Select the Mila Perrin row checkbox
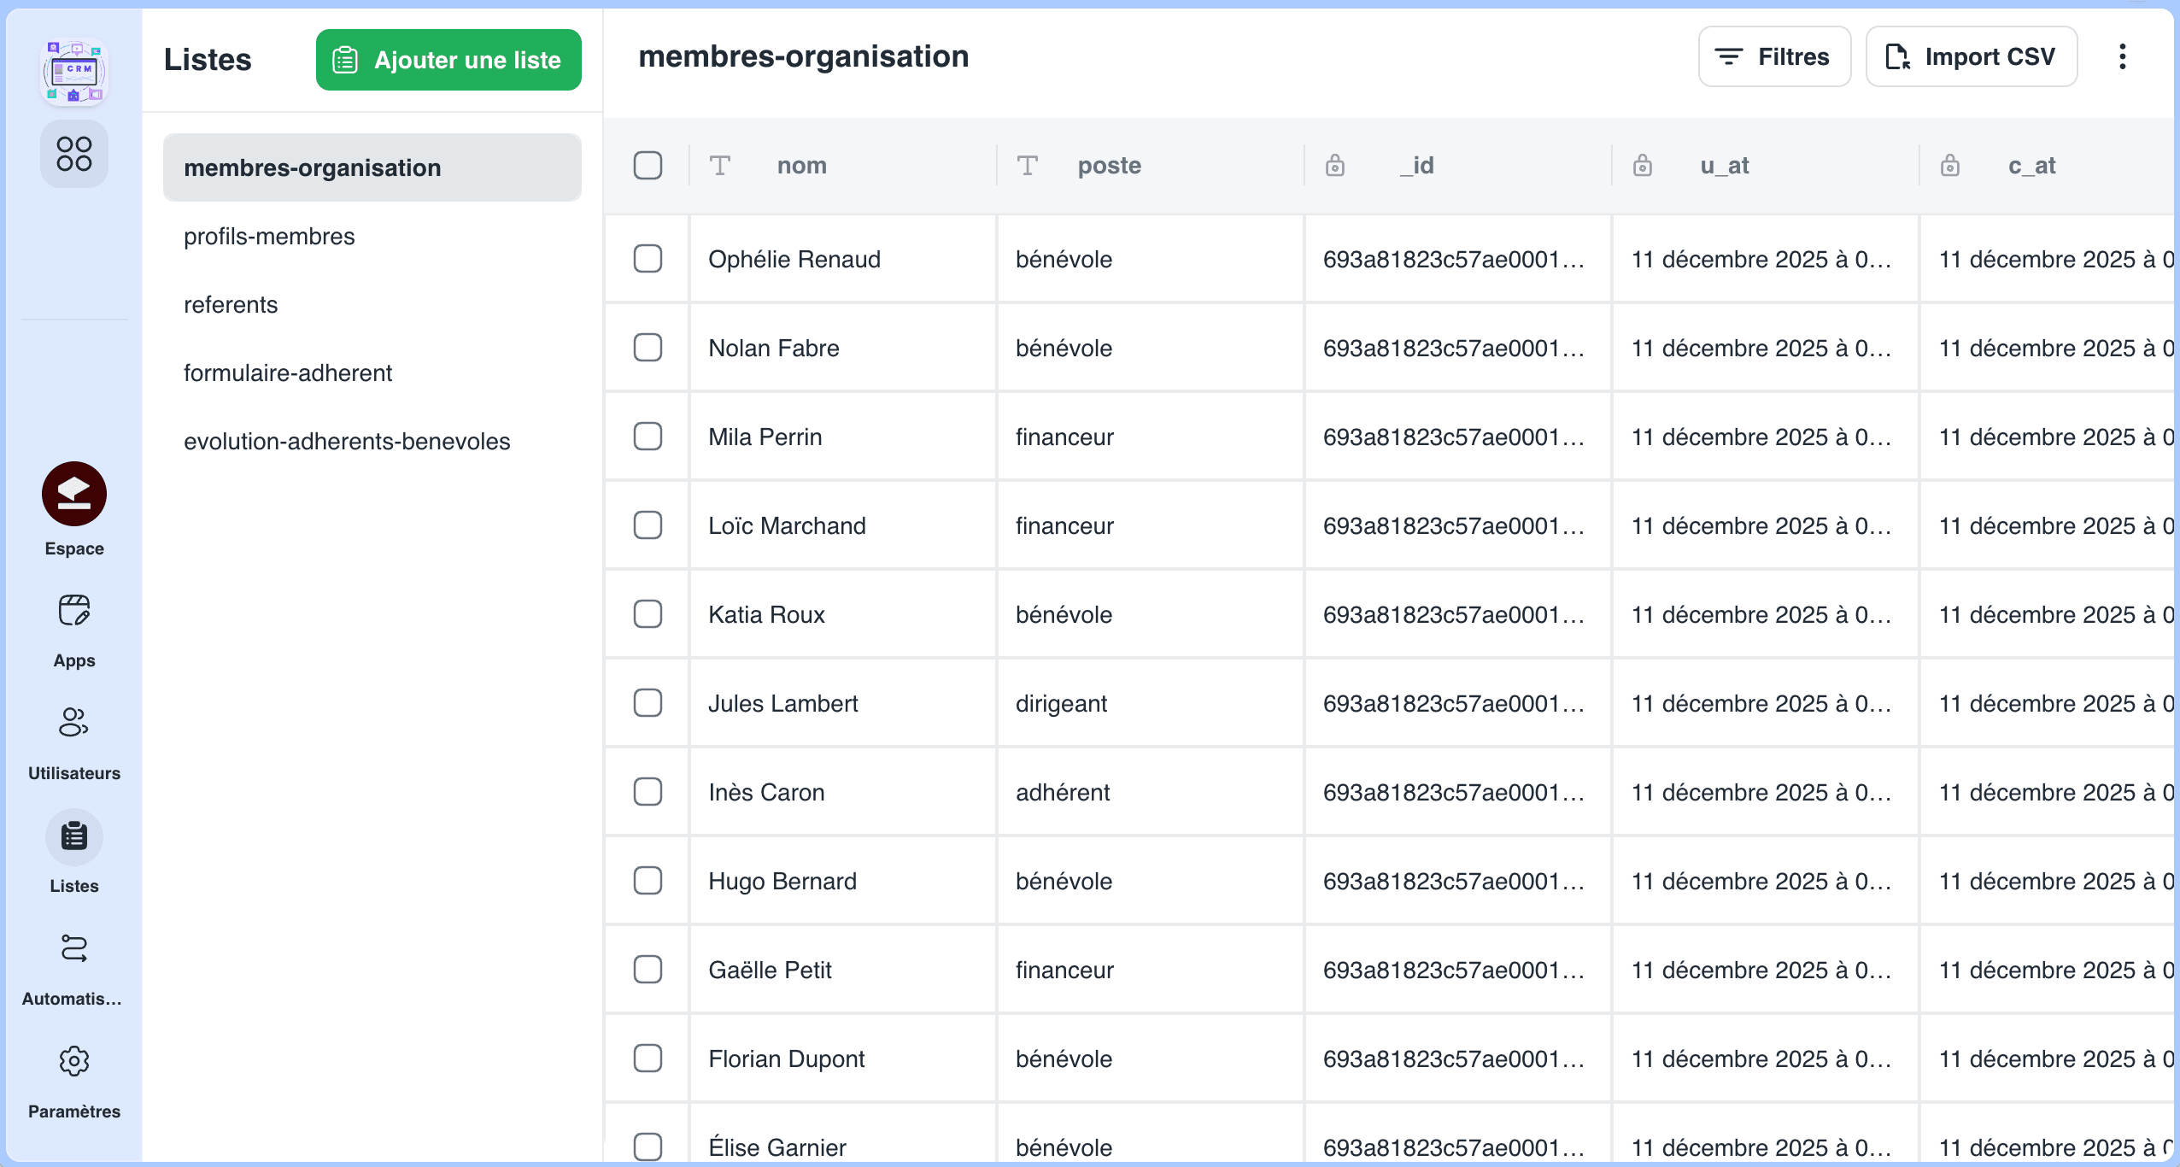The width and height of the screenshot is (2180, 1167). (648, 437)
